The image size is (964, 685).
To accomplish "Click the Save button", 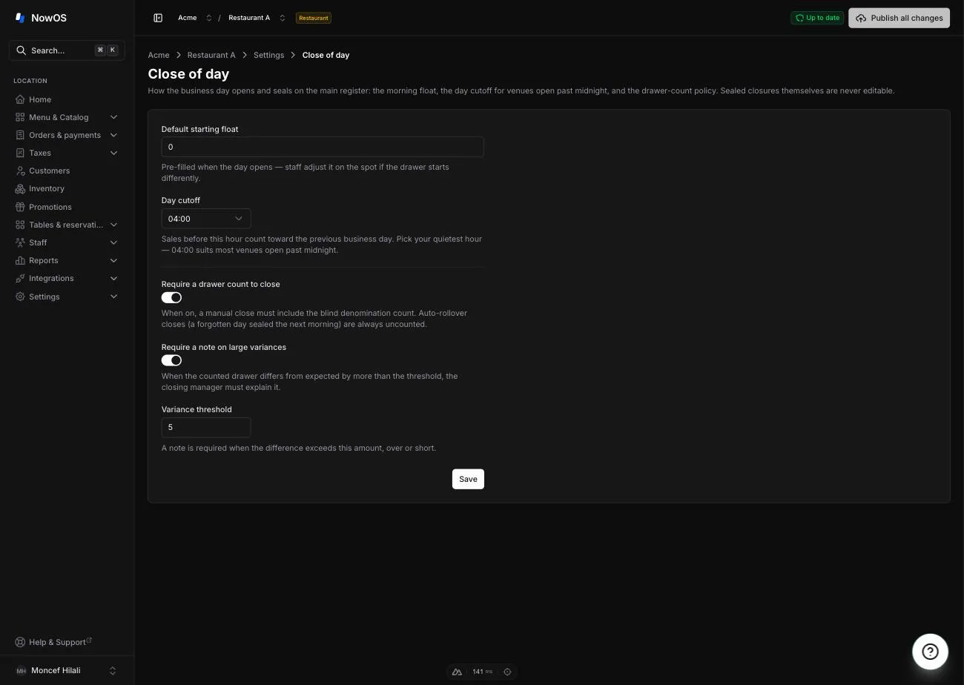I will click(x=468, y=479).
